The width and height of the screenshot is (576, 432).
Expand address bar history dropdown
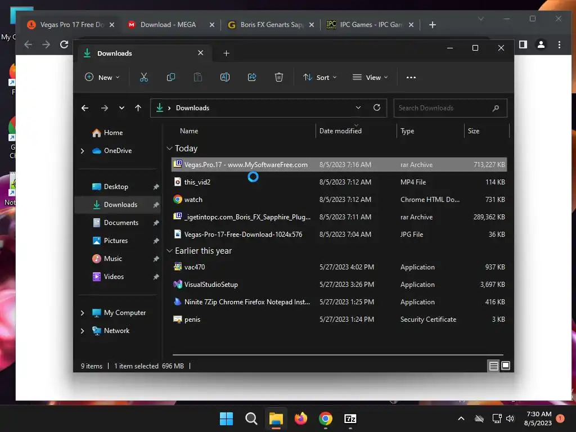[x=358, y=107]
